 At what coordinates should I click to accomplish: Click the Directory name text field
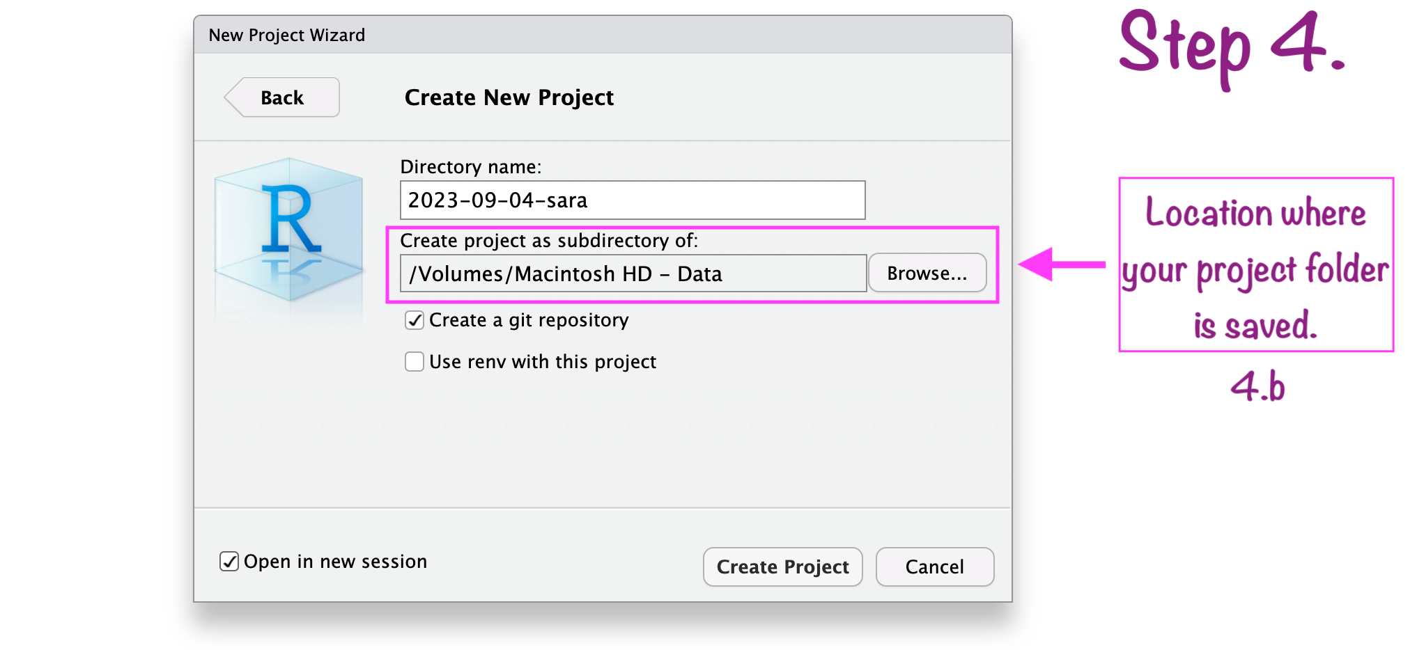632,200
